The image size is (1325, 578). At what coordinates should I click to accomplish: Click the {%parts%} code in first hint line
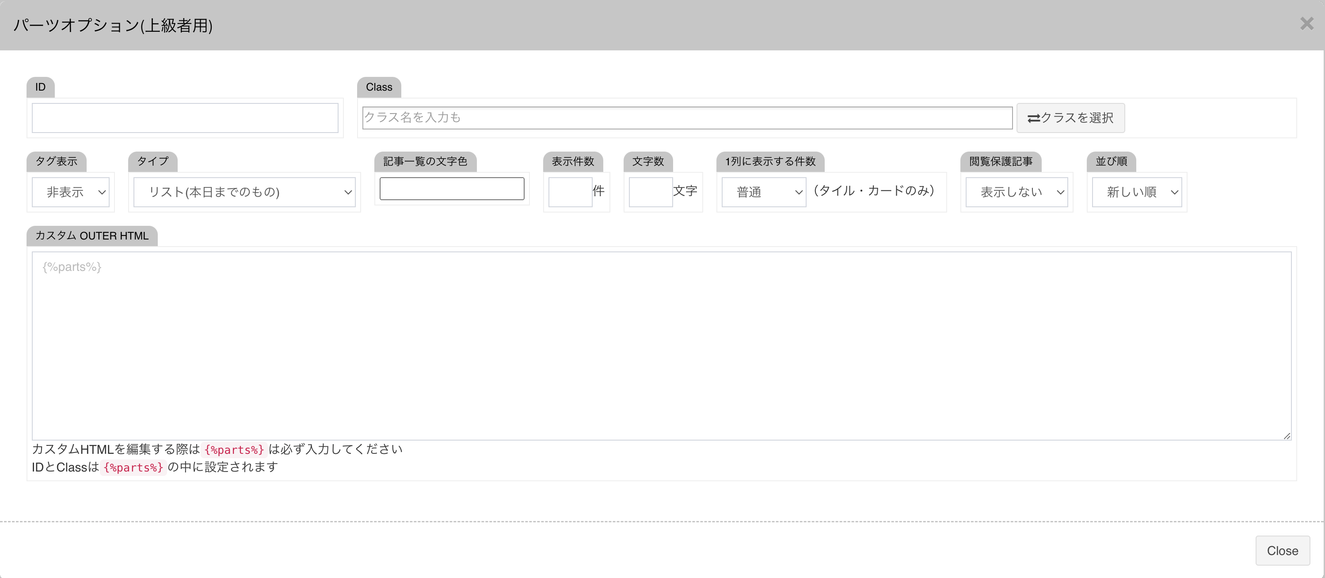tap(234, 449)
